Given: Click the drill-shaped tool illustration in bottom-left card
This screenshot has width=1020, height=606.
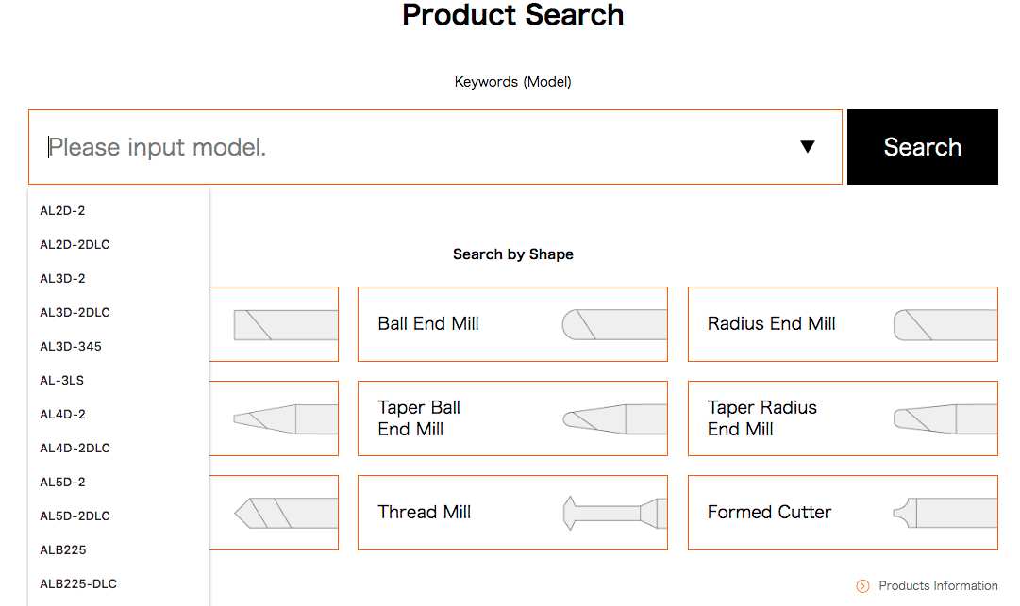Looking at the screenshot, I should (x=286, y=513).
